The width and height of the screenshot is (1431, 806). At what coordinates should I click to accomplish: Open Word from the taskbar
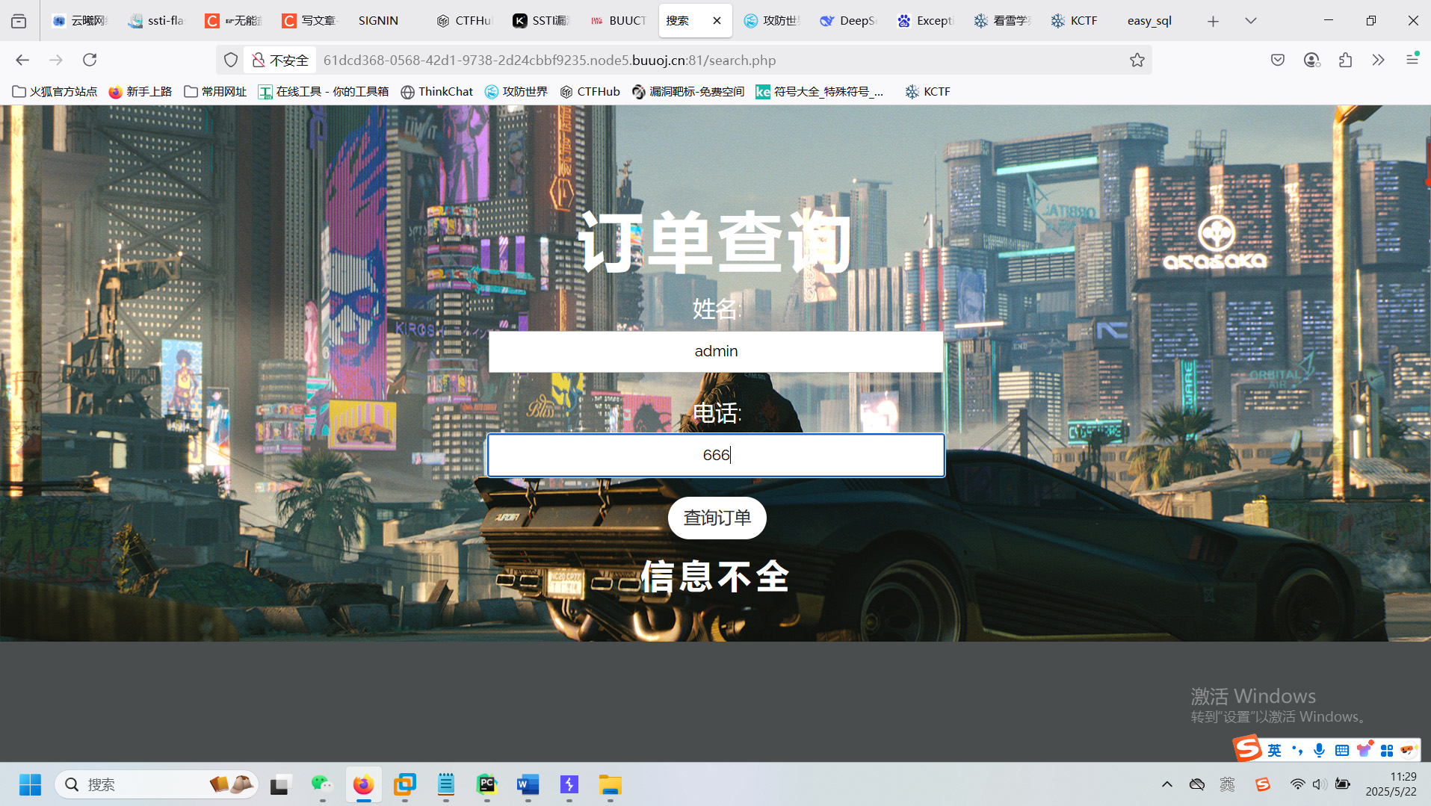[528, 784]
